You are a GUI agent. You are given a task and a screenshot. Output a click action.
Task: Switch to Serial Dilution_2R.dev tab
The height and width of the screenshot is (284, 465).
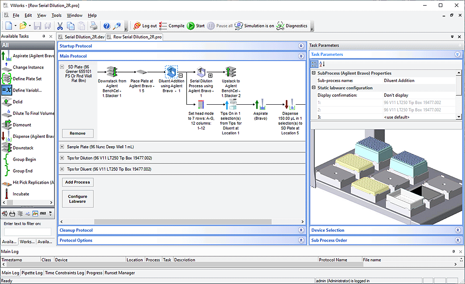(x=82, y=37)
